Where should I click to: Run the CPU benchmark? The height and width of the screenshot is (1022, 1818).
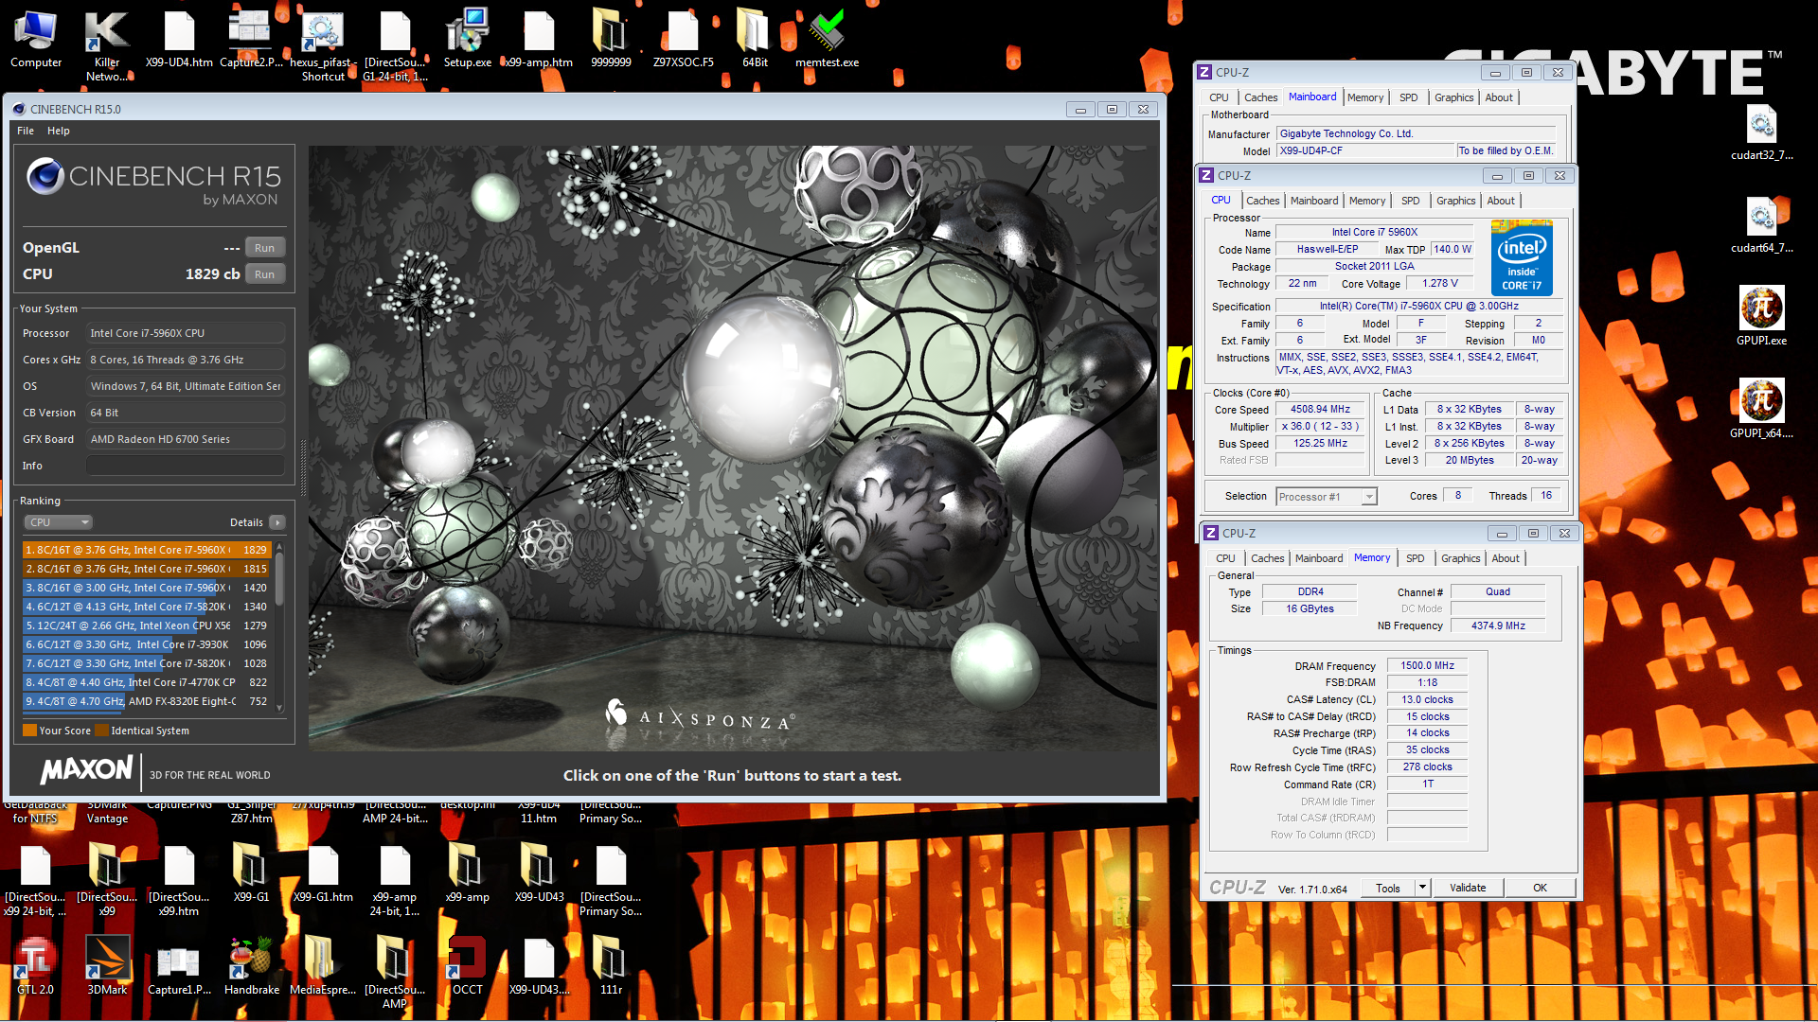click(264, 274)
